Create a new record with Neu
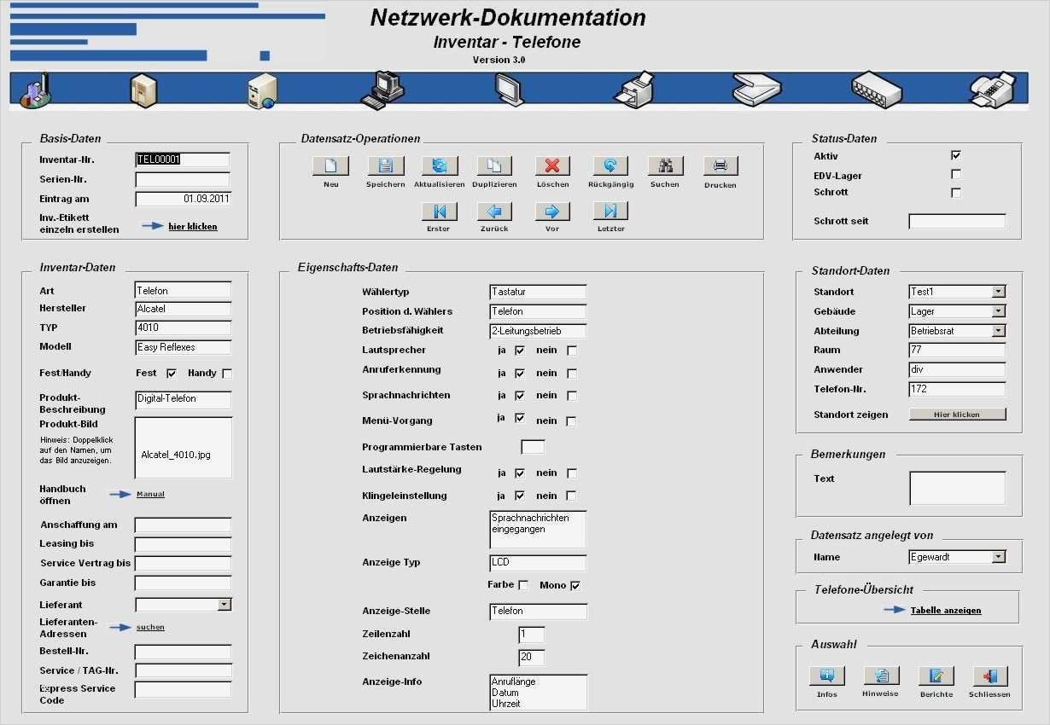The width and height of the screenshot is (1050, 725). point(330,165)
